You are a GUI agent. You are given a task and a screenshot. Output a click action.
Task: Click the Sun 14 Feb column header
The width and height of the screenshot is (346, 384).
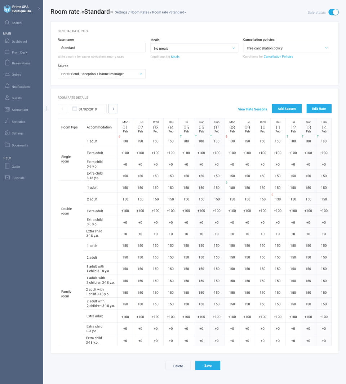324,127
